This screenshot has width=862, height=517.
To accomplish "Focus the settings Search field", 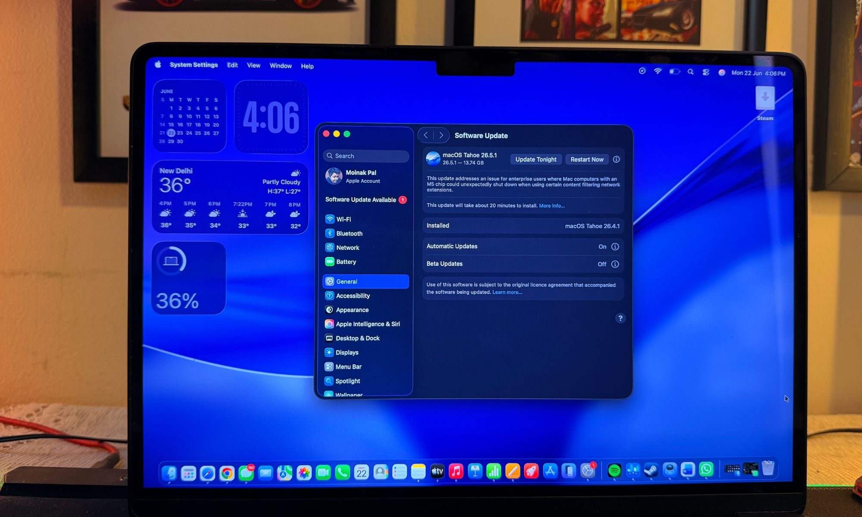I will tap(366, 156).
